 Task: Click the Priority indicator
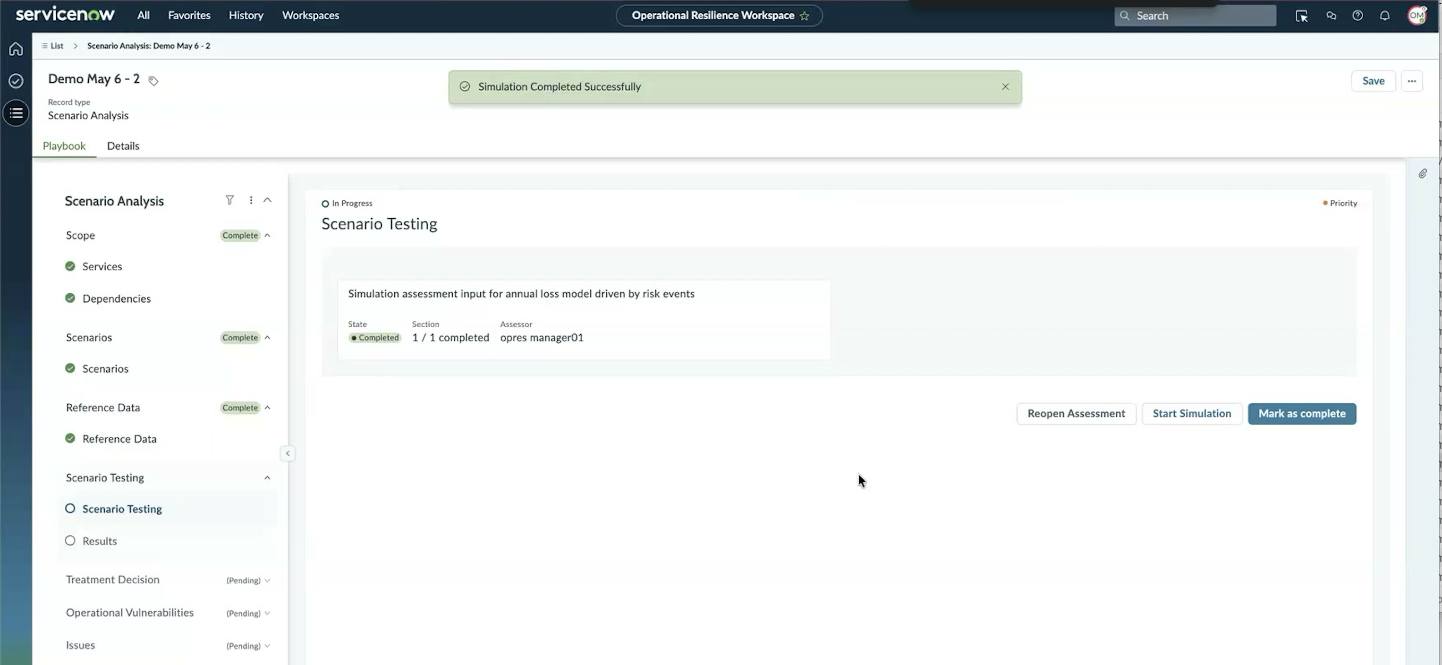pos(1340,203)
